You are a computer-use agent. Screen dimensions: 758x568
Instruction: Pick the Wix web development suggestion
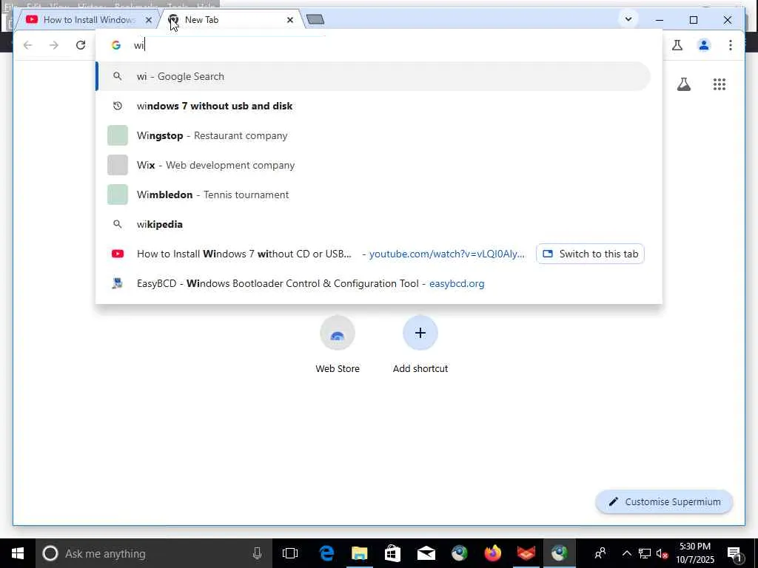click(x=373, y=165)
